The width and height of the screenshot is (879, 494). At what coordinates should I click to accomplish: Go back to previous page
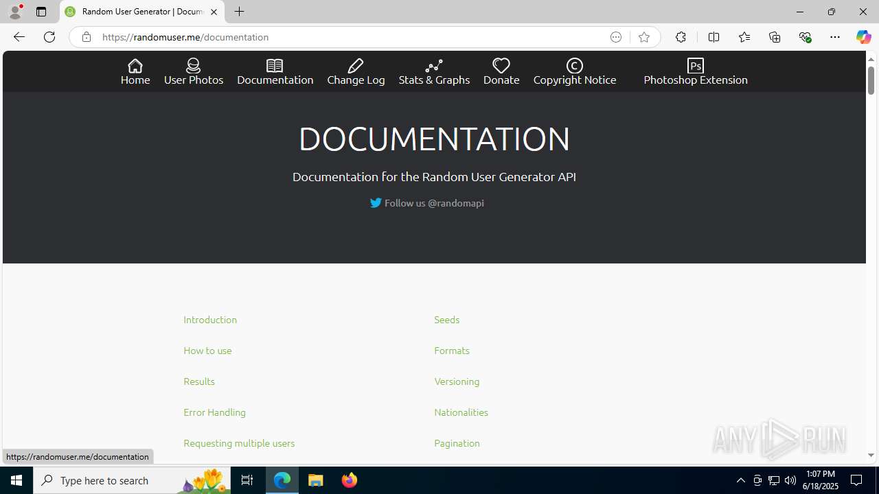point(19,37)
